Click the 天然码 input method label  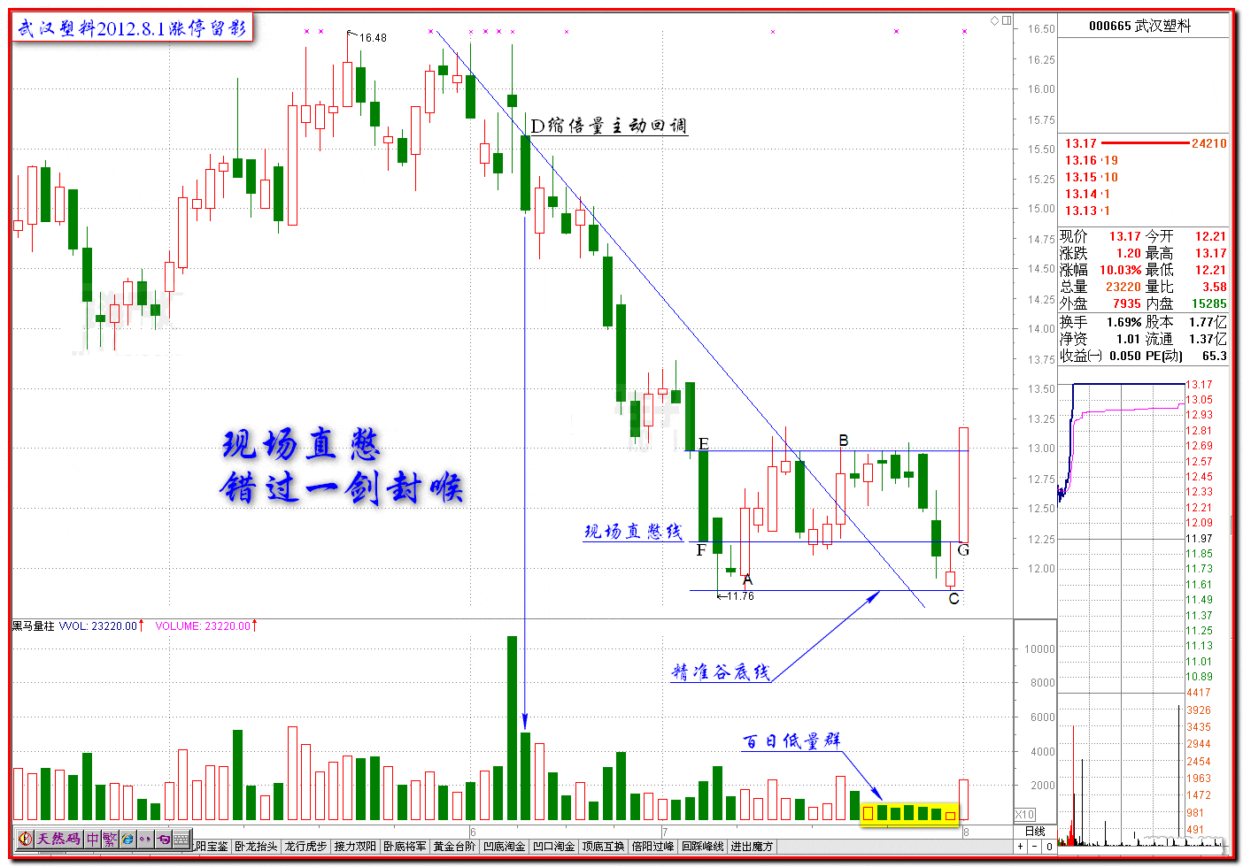coord(58,839)
